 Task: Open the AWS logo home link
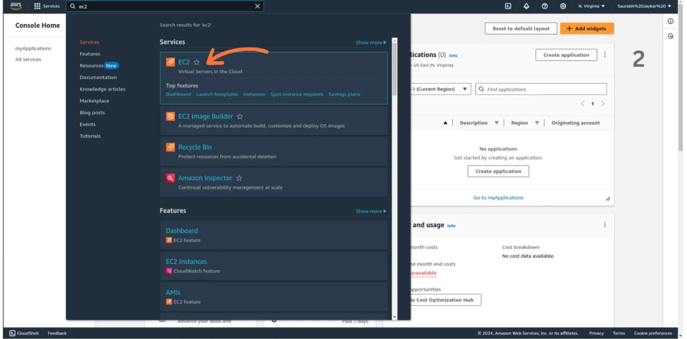[x=16, y=6]
